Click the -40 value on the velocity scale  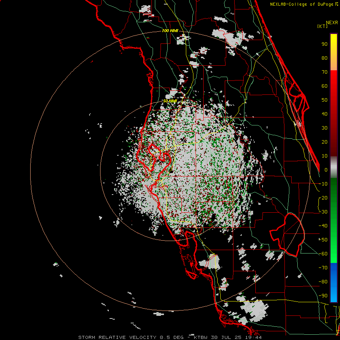coord(323,226)
